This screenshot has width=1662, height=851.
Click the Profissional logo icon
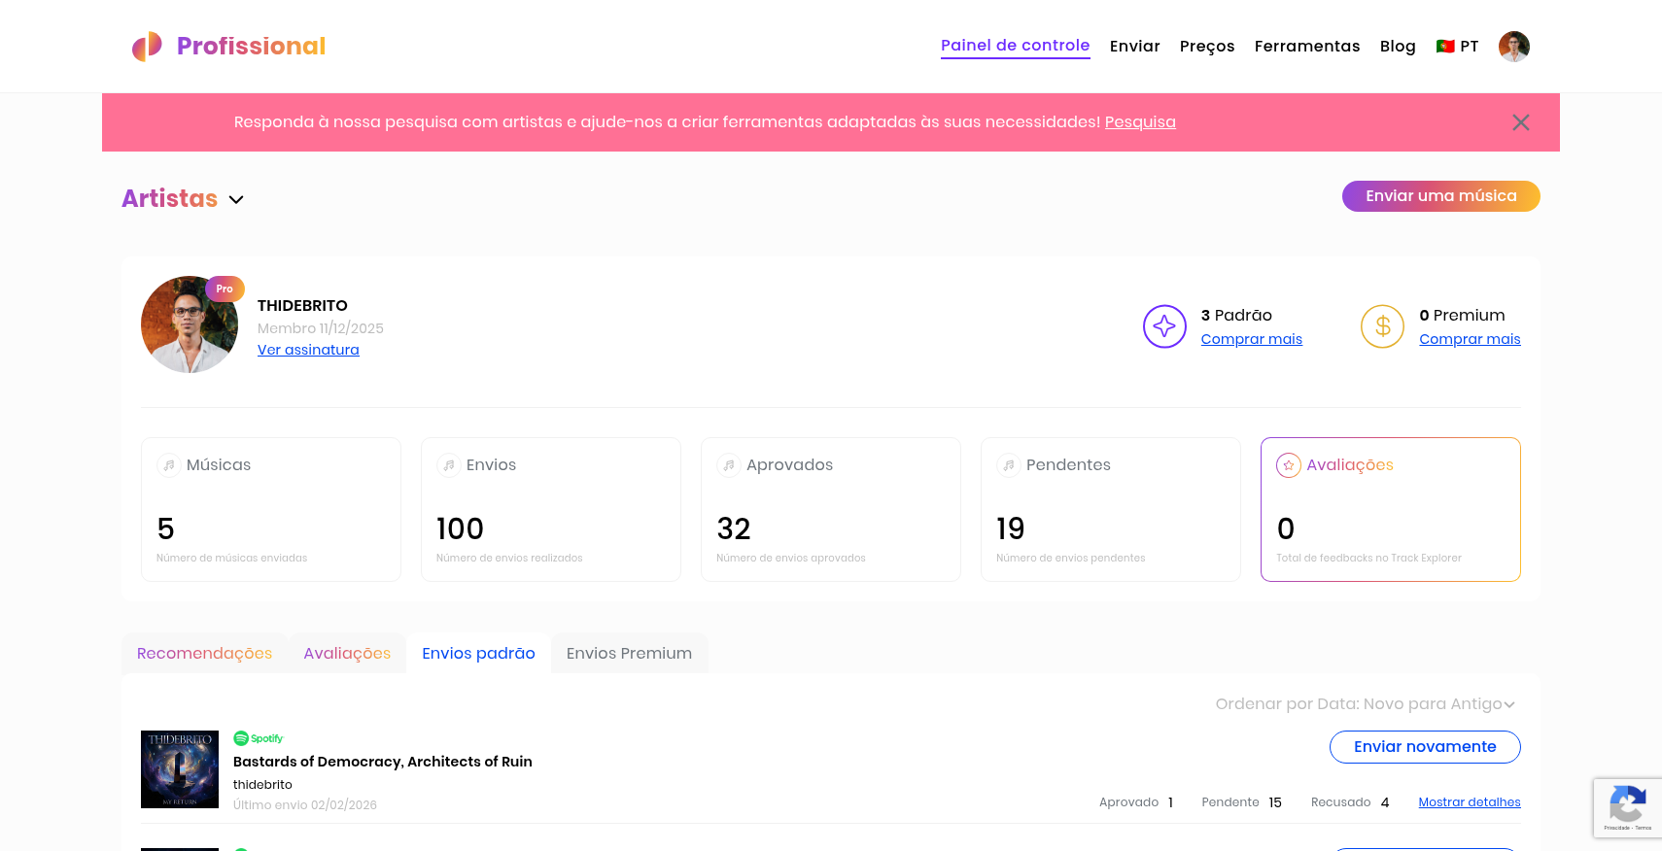[147, 47]
